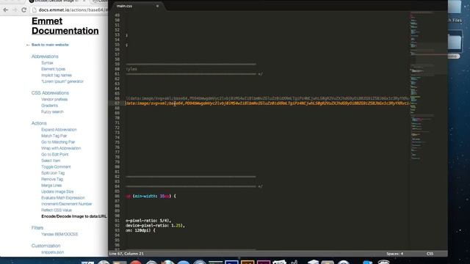
Task: Click the page icon in the address bar
Action: click(x=35, y=10)
